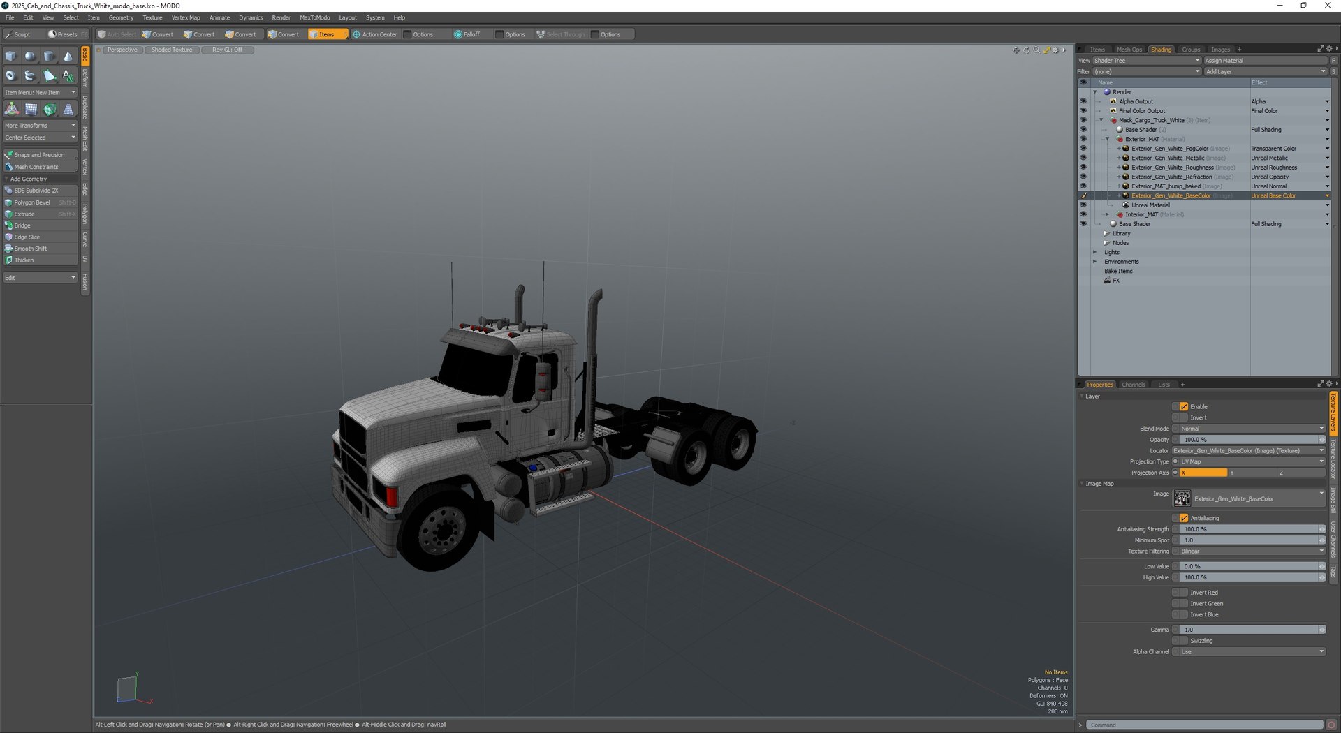Click the Action Center toolbar icon
This screenshot has width=1341, height=733.
(356, 34)
